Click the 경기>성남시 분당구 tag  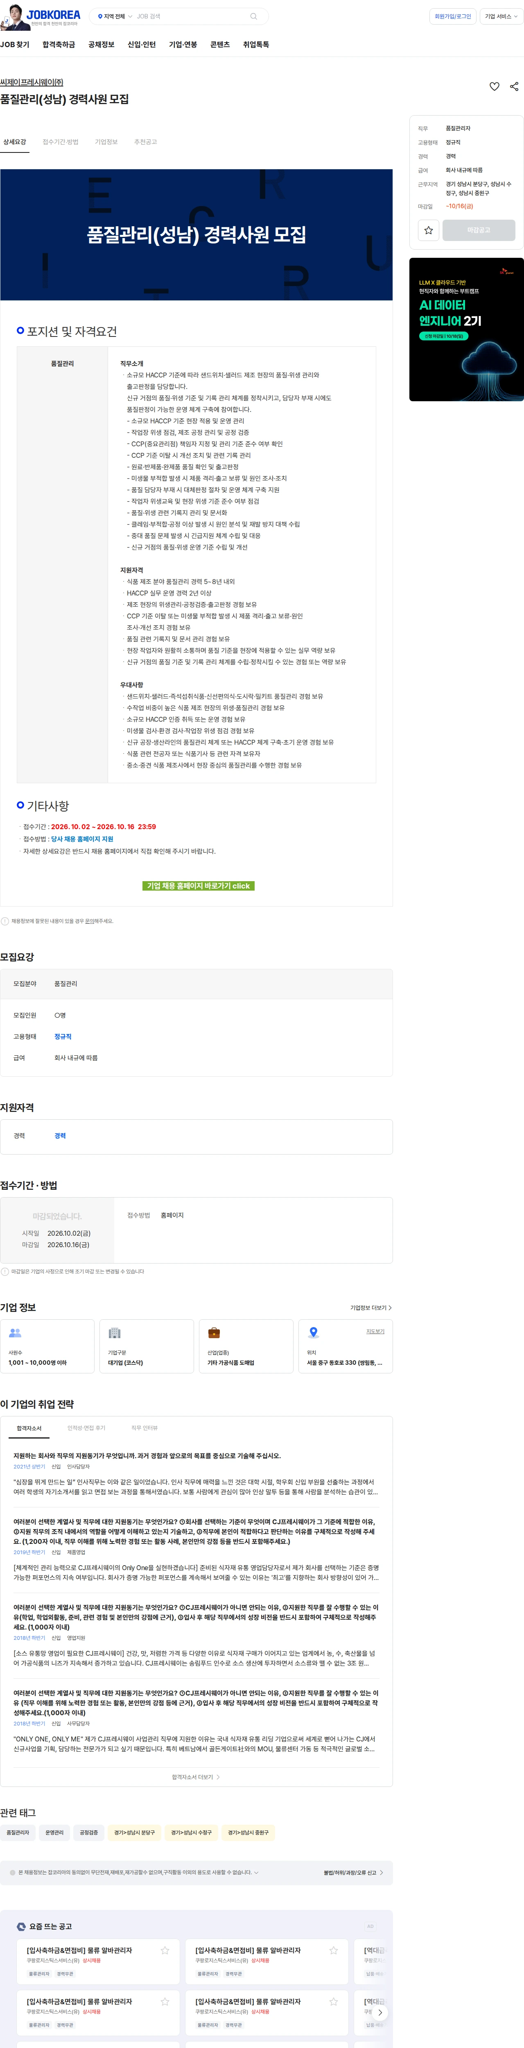coord(134,1832)
